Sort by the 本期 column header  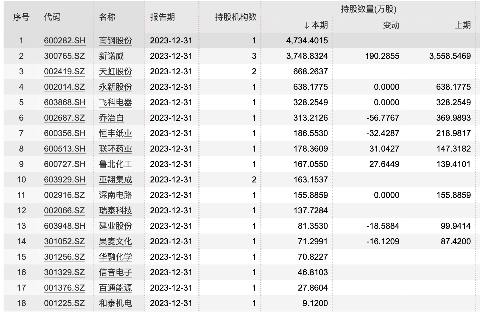(x=316, y=25)
